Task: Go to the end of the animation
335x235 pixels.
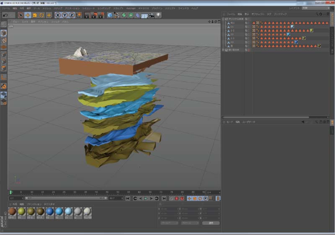Action: pyautogui.click(x=164, y=199)
